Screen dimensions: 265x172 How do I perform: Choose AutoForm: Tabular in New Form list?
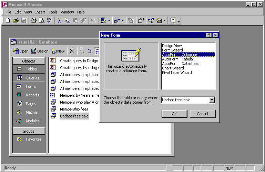click(x=188, y=59)
